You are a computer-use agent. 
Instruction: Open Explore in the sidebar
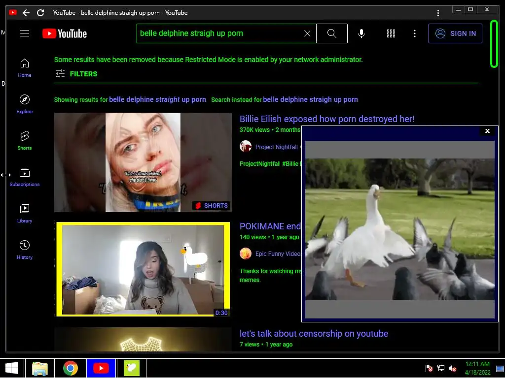(25, 104)
